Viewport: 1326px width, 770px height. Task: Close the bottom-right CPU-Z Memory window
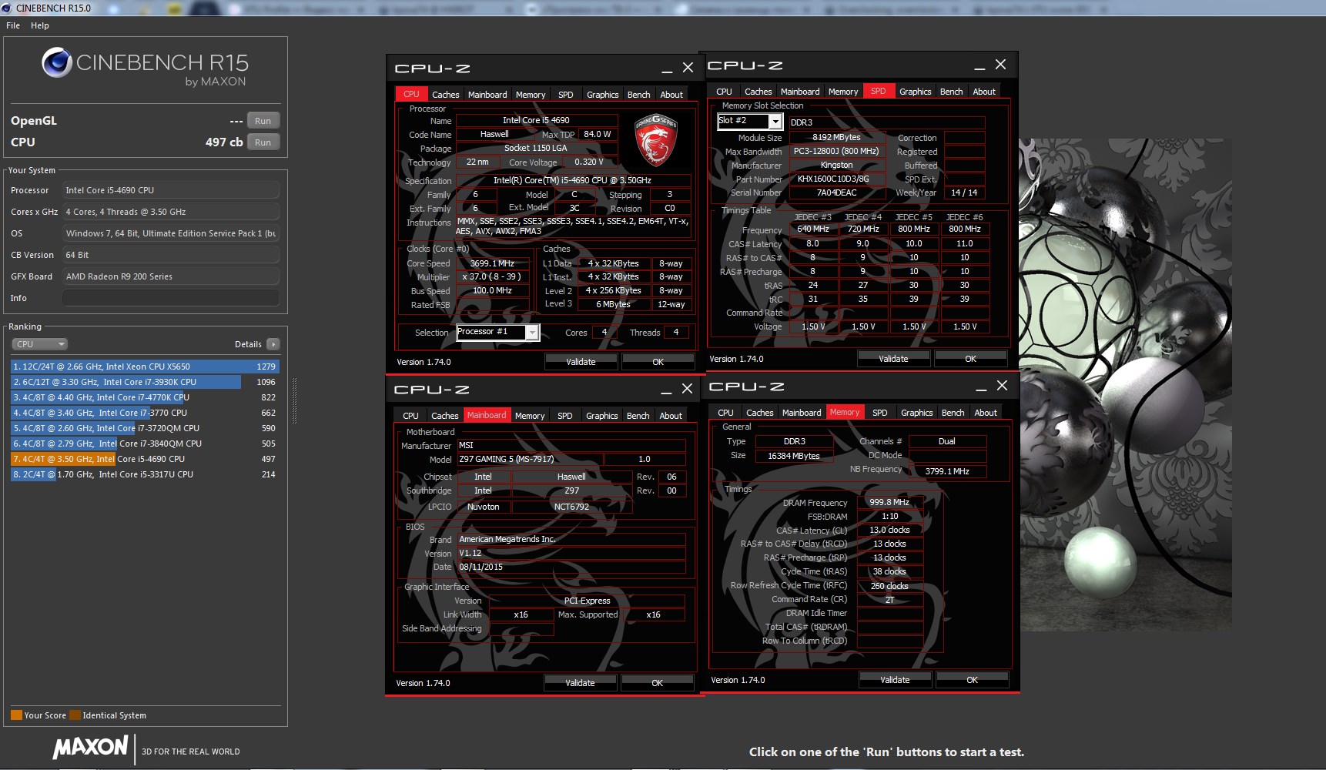click(1002, 386)
